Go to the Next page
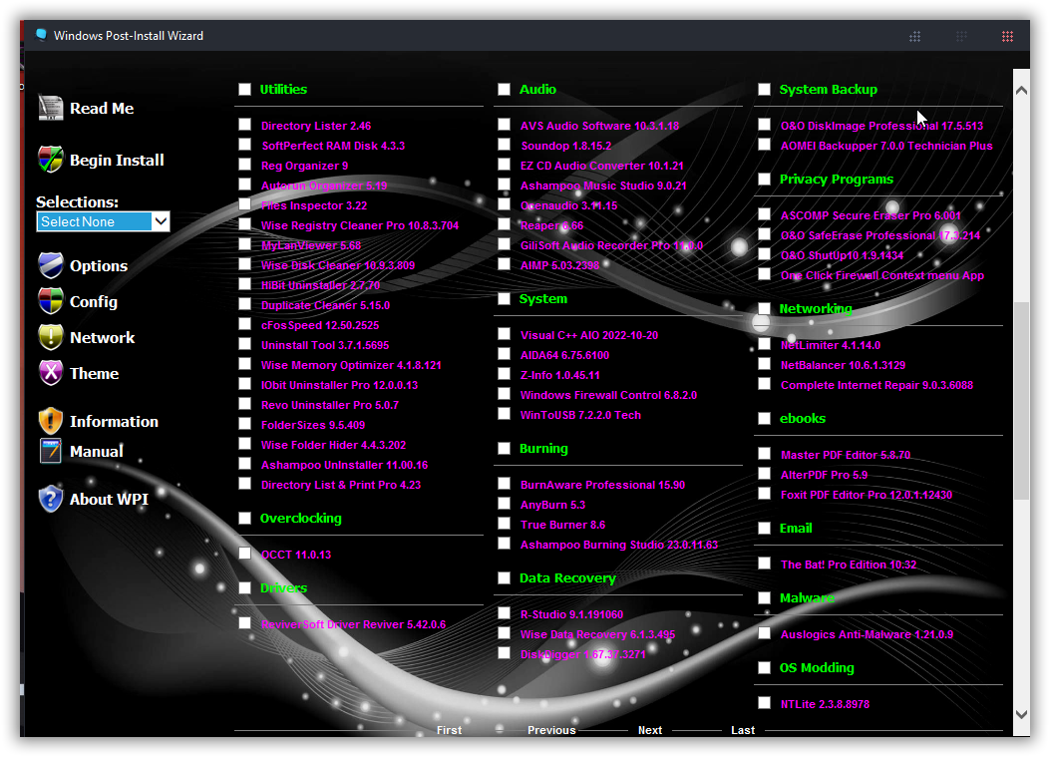Image resolution: width=1050 pixels, height=757 pixels. [x=649, y=730]
